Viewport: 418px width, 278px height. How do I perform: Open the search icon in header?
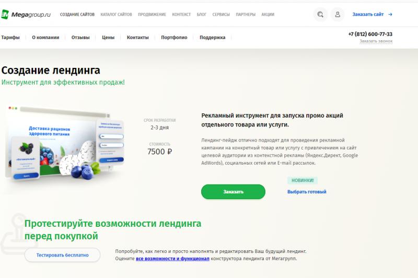point(320,15)
